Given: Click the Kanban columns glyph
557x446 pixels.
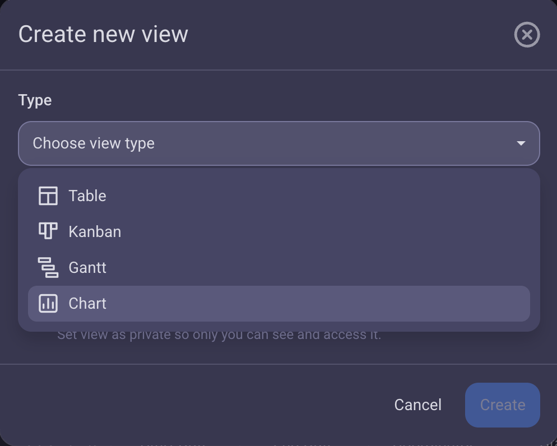Looking at the screenshot, I should tap(48, 231).
